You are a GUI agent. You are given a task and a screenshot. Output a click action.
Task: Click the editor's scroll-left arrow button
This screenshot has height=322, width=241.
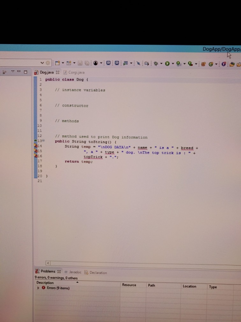[48, 263]
